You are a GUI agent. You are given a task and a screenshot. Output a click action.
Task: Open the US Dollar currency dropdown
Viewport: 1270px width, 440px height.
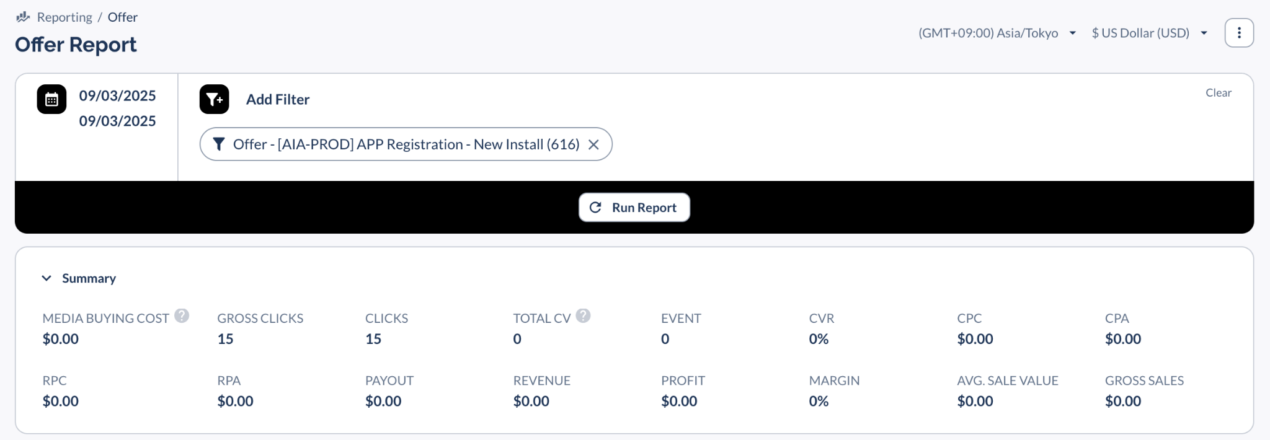[x=1150, y=33]
